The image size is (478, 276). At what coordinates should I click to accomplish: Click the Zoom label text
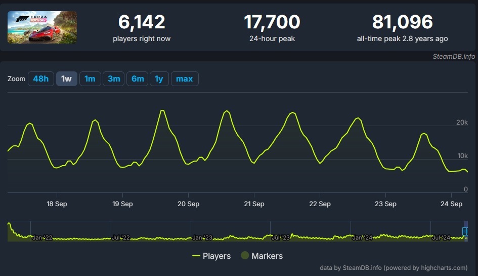click(16, 79)
